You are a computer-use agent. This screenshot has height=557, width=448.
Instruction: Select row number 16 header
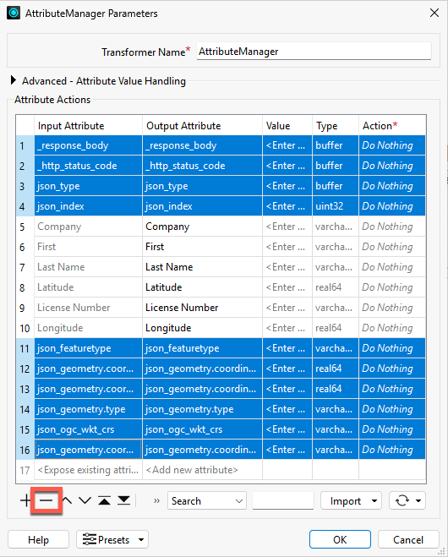(x=25, y=450)
